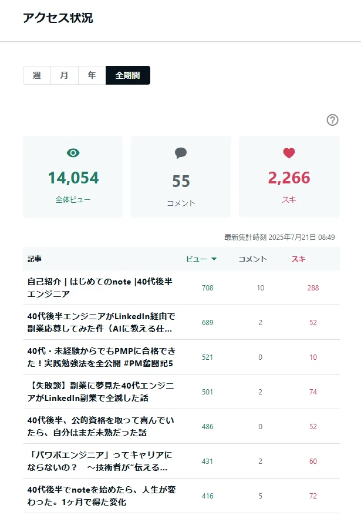361x515 pixels.
Task: Open the 公的資格を取って喜んでいたら article
Action: pyautogui.click(x=100, y=426)
